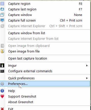Choose Capture last region
Screen dimensions: 91x110
click(x=45, y=9)
